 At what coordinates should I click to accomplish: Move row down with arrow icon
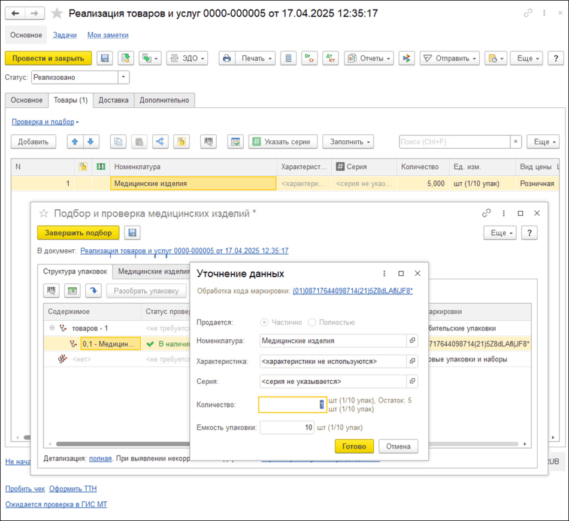(x=90, y=142)
